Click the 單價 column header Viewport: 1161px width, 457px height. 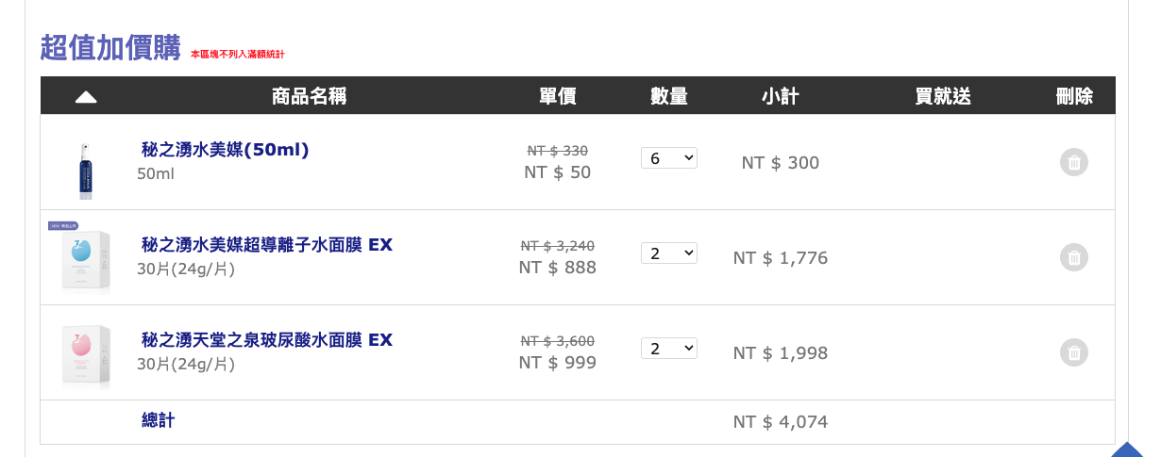557,96
